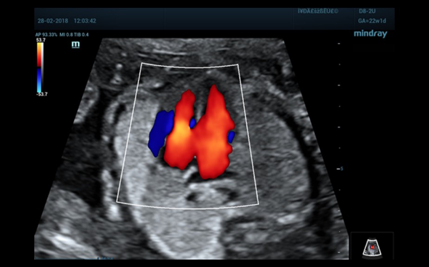The width and height of the screenshot is (429, 267).
Task: Click the mirrored patient text in header
Action: point(318,10)
